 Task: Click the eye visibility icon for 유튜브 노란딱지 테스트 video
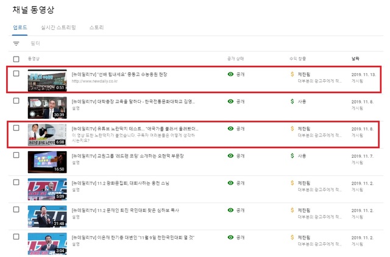[x=230, y=128]
